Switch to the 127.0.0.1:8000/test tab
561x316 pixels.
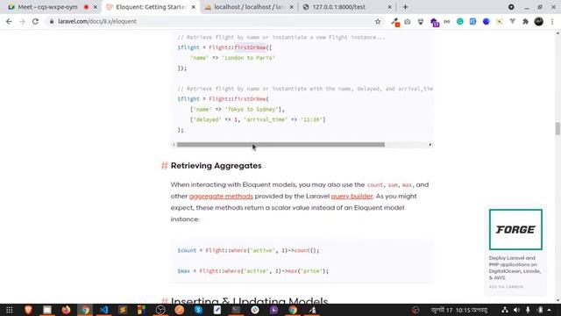click(x=339, y=7)
